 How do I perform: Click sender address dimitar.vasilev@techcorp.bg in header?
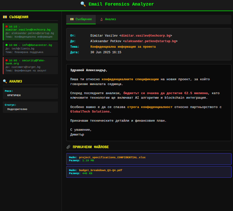[146, 36]
